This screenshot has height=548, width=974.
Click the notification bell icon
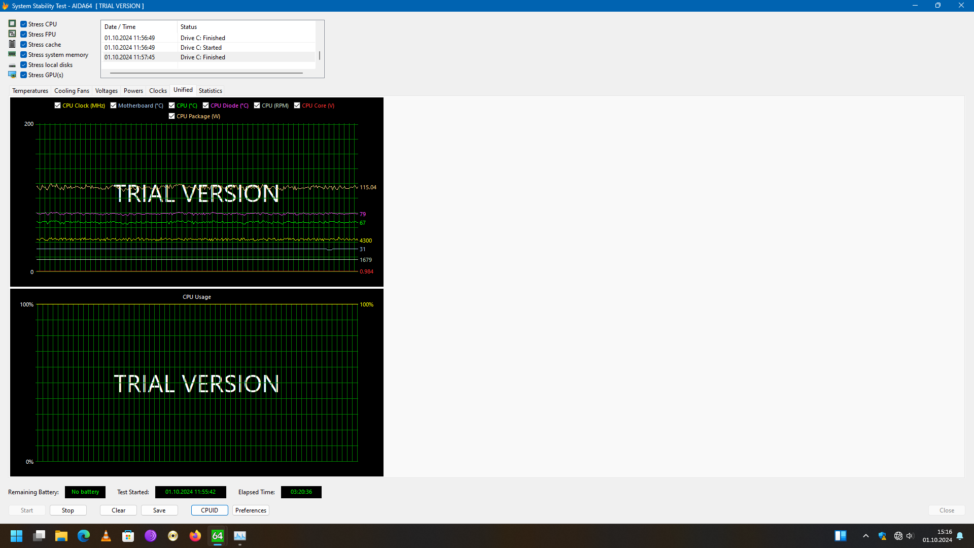coord(960,536)
